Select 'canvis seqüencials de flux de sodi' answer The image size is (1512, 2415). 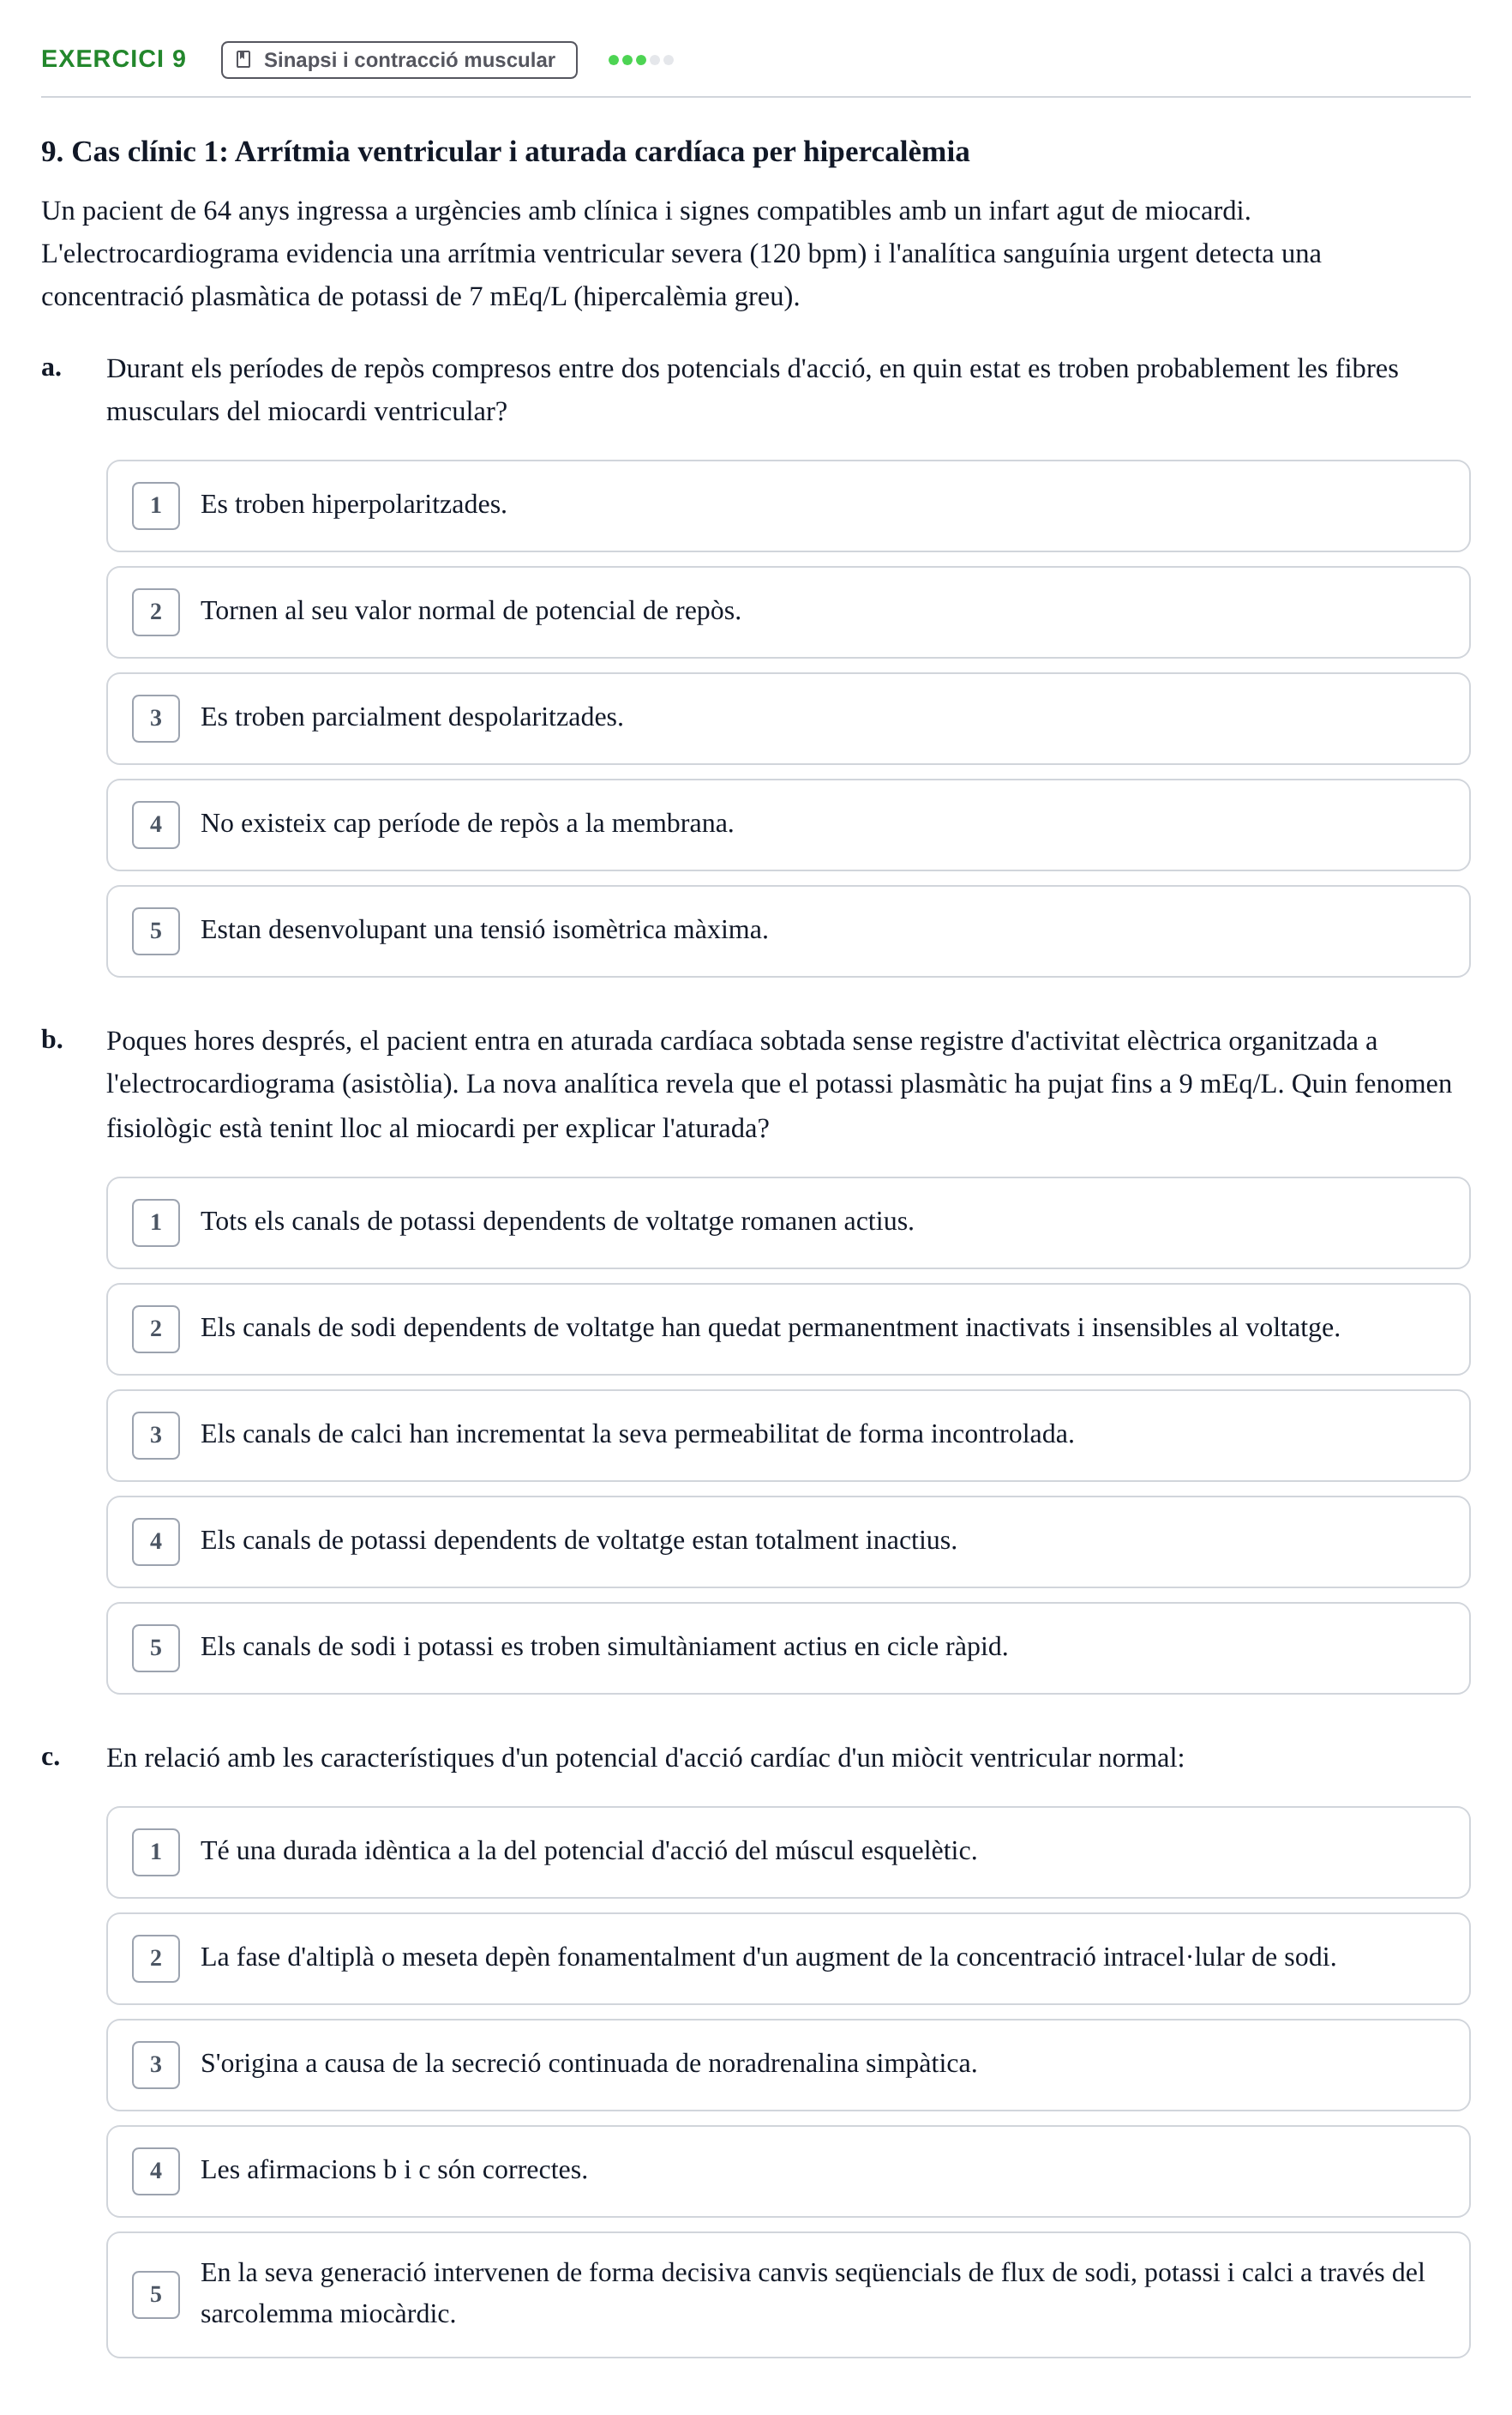click(x=788, y=2295)
